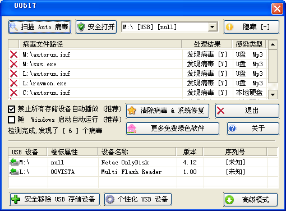Viewport: 286px width, 211px height.
Task: Click 本地硬盘 infection type cell
Action: [x=249, y=93]
